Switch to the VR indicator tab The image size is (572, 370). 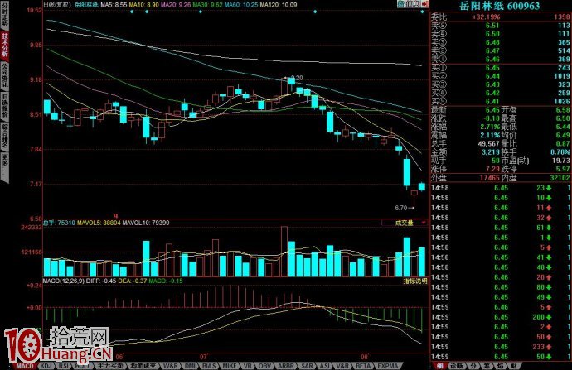(x=248, y=366)
